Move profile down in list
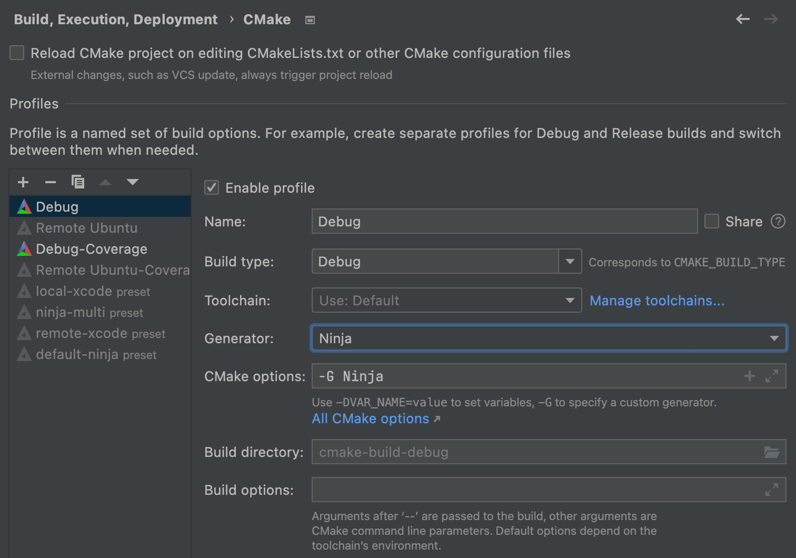Viewport: 796px width, 558px height. pyautogui.click(x=133, y=182)
